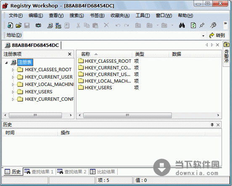Click the Redo arrow icon

[x=127, y=26]
